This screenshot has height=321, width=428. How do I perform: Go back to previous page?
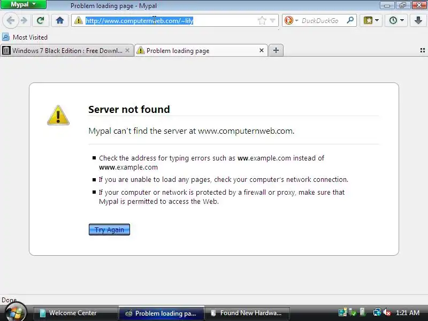pyautogui.click(x=11, y=20)
